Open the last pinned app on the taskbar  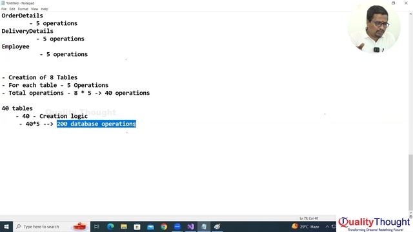click(217, 226)
